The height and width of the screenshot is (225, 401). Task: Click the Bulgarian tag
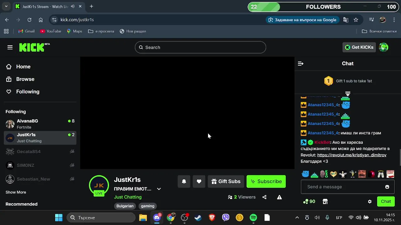[125, 206]
